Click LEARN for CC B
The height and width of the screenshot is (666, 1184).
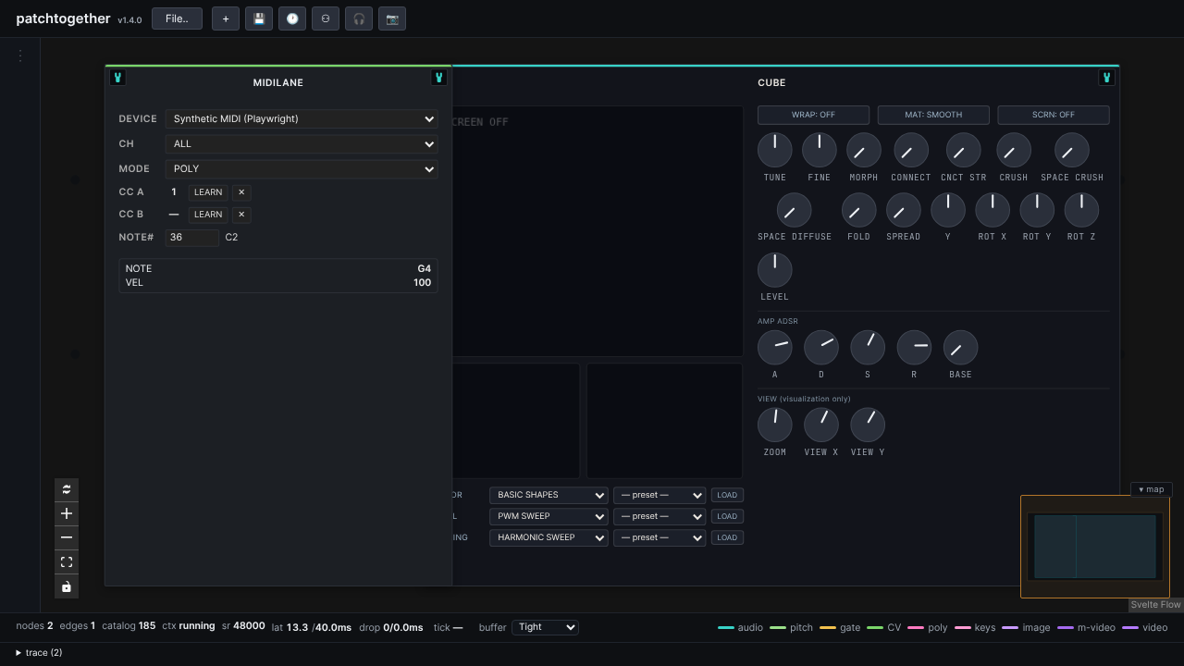208,215
